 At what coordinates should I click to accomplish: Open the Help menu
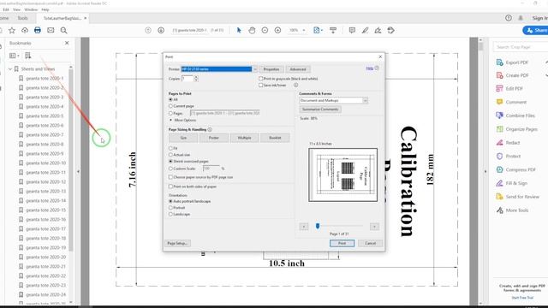coord(45,9)
